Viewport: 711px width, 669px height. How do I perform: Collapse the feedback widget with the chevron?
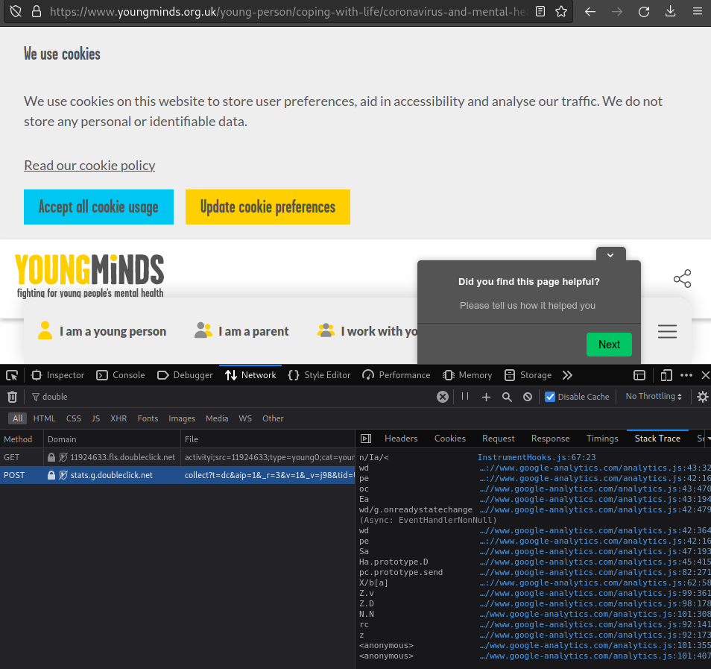click(610, 255)
